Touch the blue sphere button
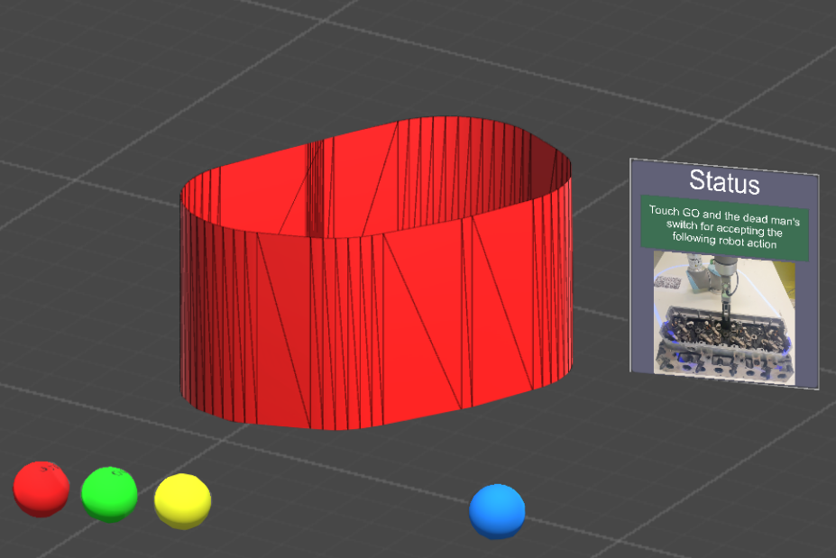 click(x=497, y=511)
